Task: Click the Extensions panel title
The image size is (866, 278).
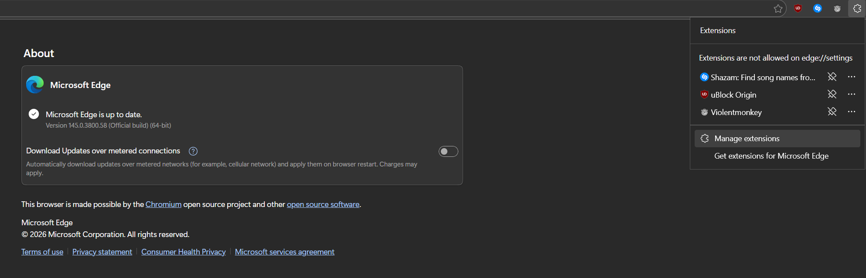Action: coord(718,31)
